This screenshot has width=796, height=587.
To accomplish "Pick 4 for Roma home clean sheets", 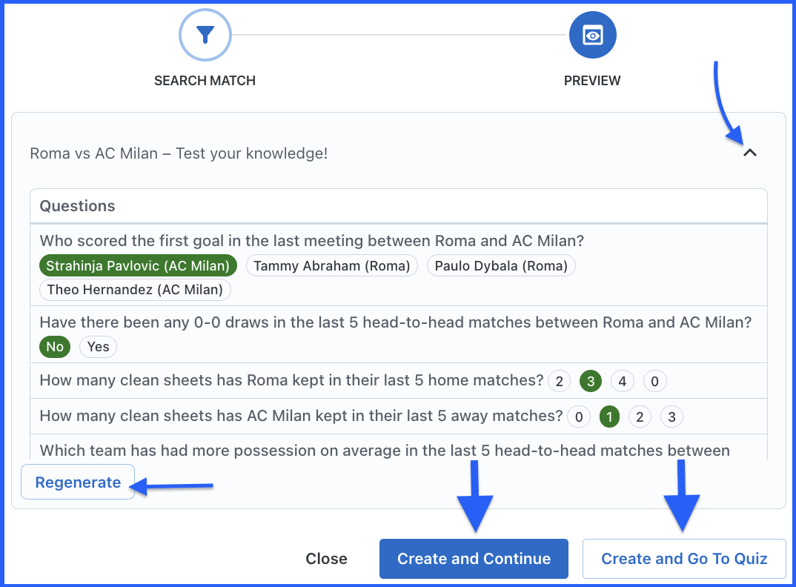I will (x=623, y=382).
